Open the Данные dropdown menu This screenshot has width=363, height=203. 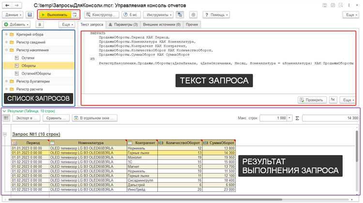tap(13, 15)
